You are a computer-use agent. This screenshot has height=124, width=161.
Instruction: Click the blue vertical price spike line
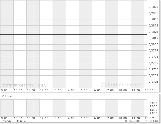(x=33, y=44)
